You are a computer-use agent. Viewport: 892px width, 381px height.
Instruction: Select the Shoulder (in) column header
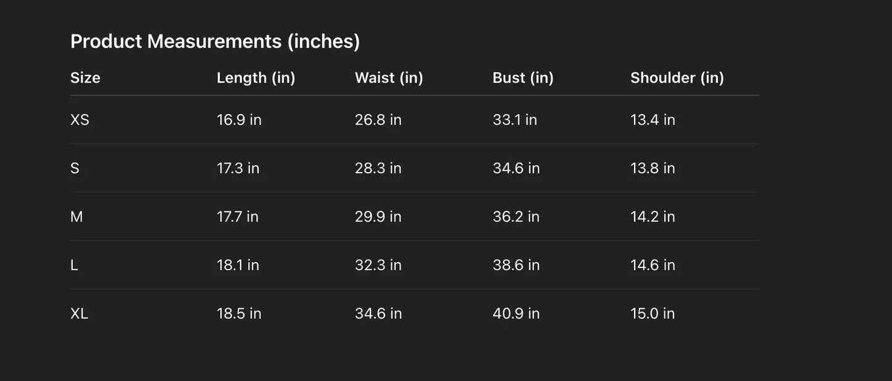coord(677,78)
